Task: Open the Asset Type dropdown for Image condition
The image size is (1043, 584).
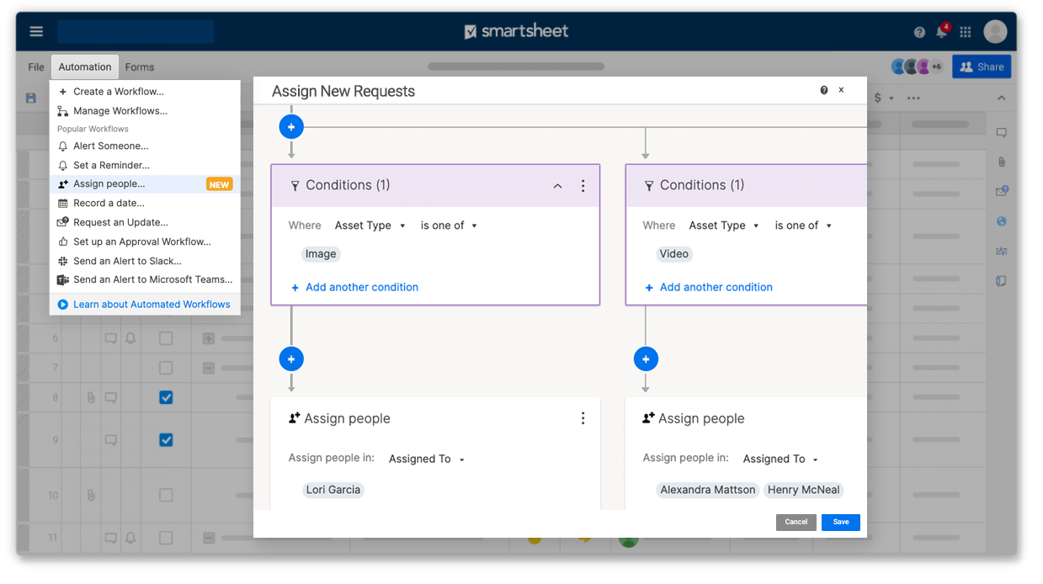Action: tap(370, 226)
